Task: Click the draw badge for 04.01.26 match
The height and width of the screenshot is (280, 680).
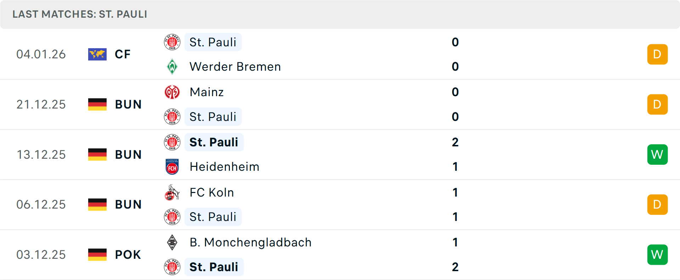Action: coord(657,54)
